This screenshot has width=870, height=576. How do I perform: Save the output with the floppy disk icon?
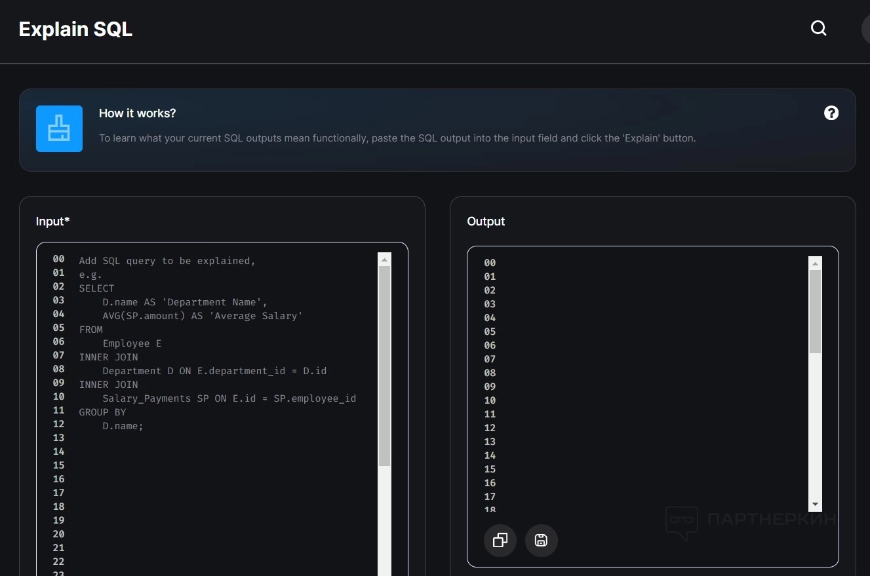tap(542, 541)
